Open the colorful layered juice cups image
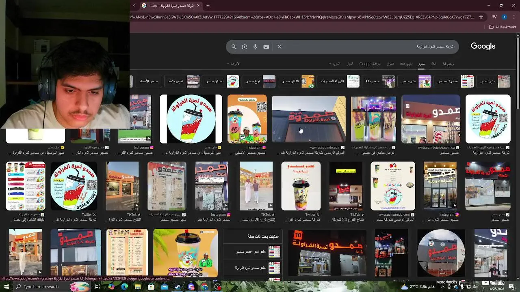This screenshot has width=520, height=292. pyautogui.click(x=373, y=119)
